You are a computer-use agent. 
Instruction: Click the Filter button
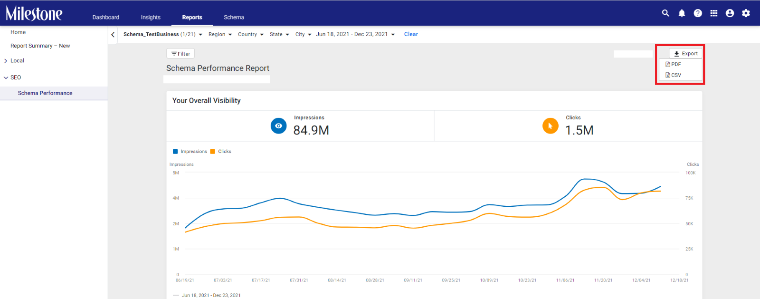coord(180,54)
